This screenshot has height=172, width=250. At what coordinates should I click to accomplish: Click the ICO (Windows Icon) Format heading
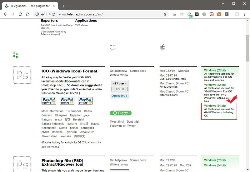coord(69,71)
